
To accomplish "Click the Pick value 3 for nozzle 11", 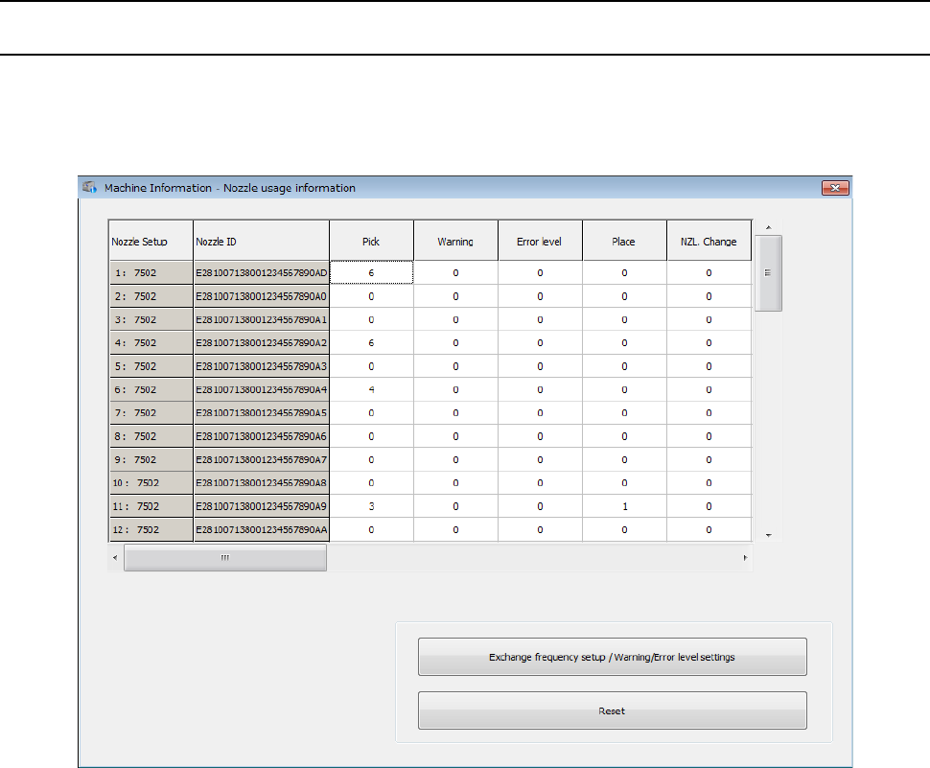I will 371,506.
